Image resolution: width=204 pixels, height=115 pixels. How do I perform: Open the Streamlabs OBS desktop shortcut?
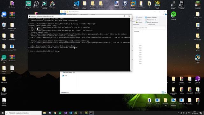coord(28,5)
